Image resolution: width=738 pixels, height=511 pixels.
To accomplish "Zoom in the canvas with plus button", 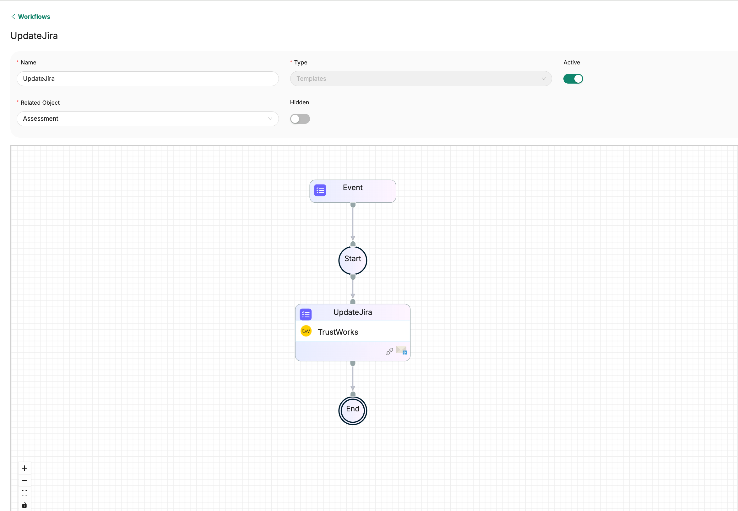I will pos(24,468).
